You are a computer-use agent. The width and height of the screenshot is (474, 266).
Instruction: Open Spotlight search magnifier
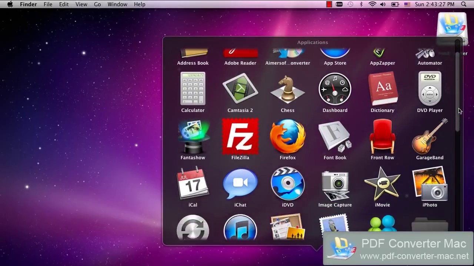[464, 4]
